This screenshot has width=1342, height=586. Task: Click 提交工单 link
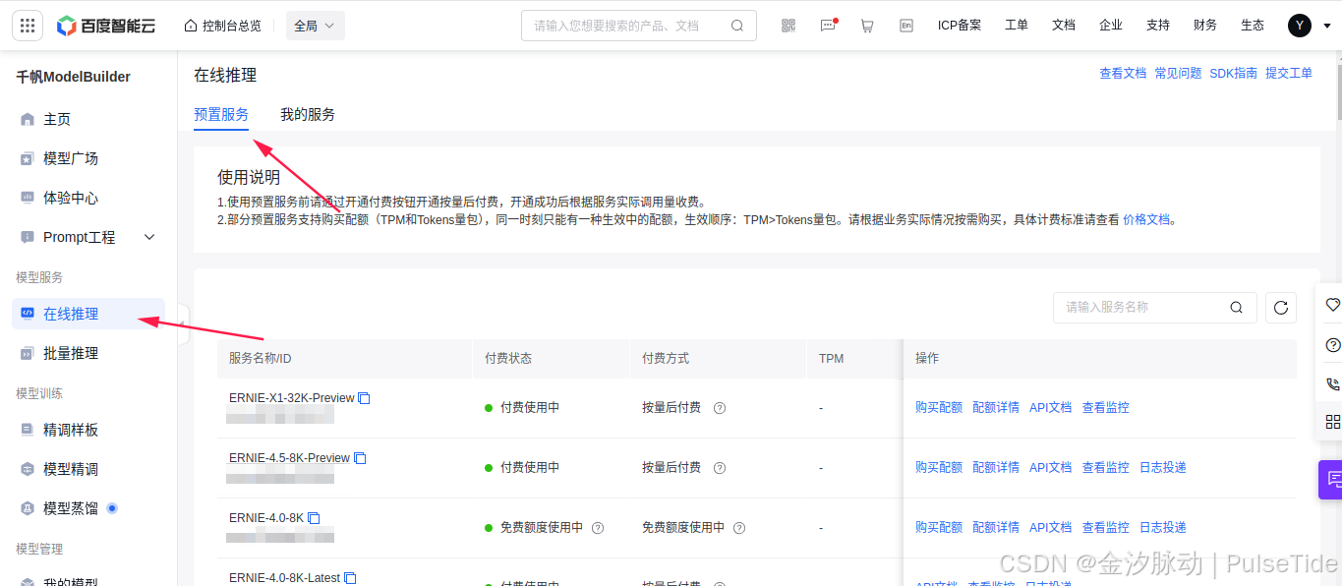[x=1289, y=73]
